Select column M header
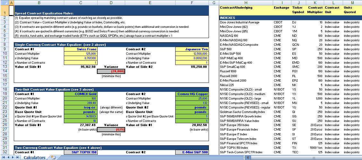Viewport: 362px width, 160px height. [x=352, y=3]
